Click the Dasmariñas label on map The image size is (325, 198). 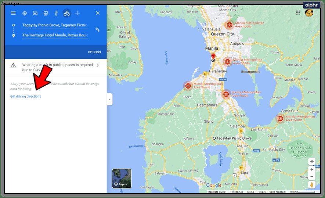click(207, 105)
